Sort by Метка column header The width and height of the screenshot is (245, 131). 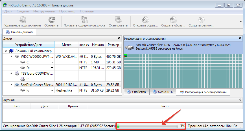pos(67,45)
